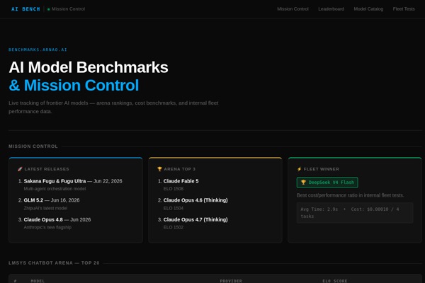This screenshot has height=283, width=425.
Task: Select the DeepSeek V4 Flash badge
Action: (327, 183)
